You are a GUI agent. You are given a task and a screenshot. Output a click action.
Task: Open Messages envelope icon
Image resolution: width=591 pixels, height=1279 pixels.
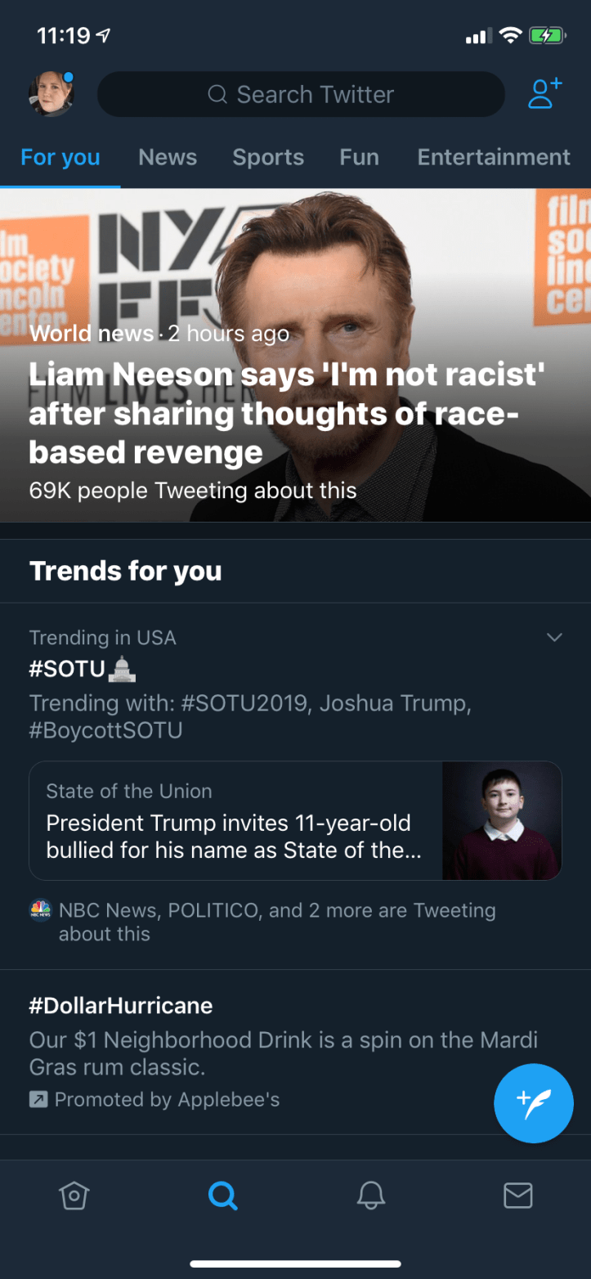tap(518, 1196)
